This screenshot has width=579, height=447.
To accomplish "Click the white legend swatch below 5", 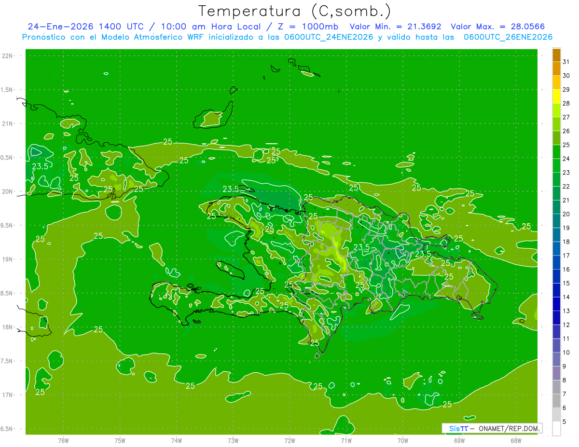I will click(x=556, y=429).
